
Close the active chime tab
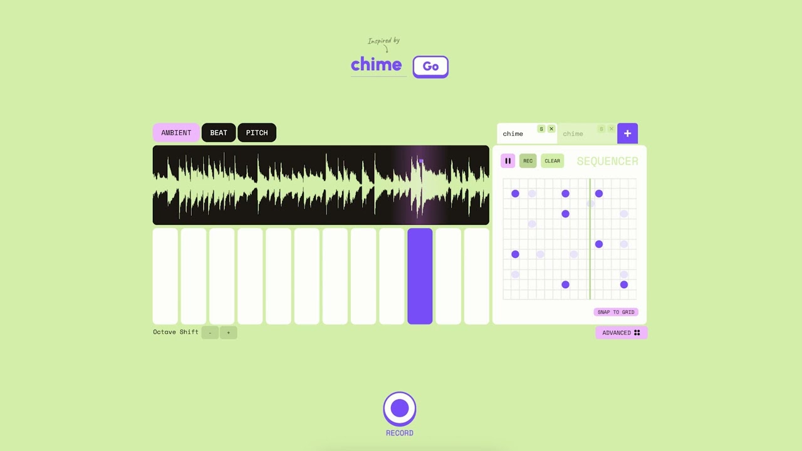tap(551, 129)
